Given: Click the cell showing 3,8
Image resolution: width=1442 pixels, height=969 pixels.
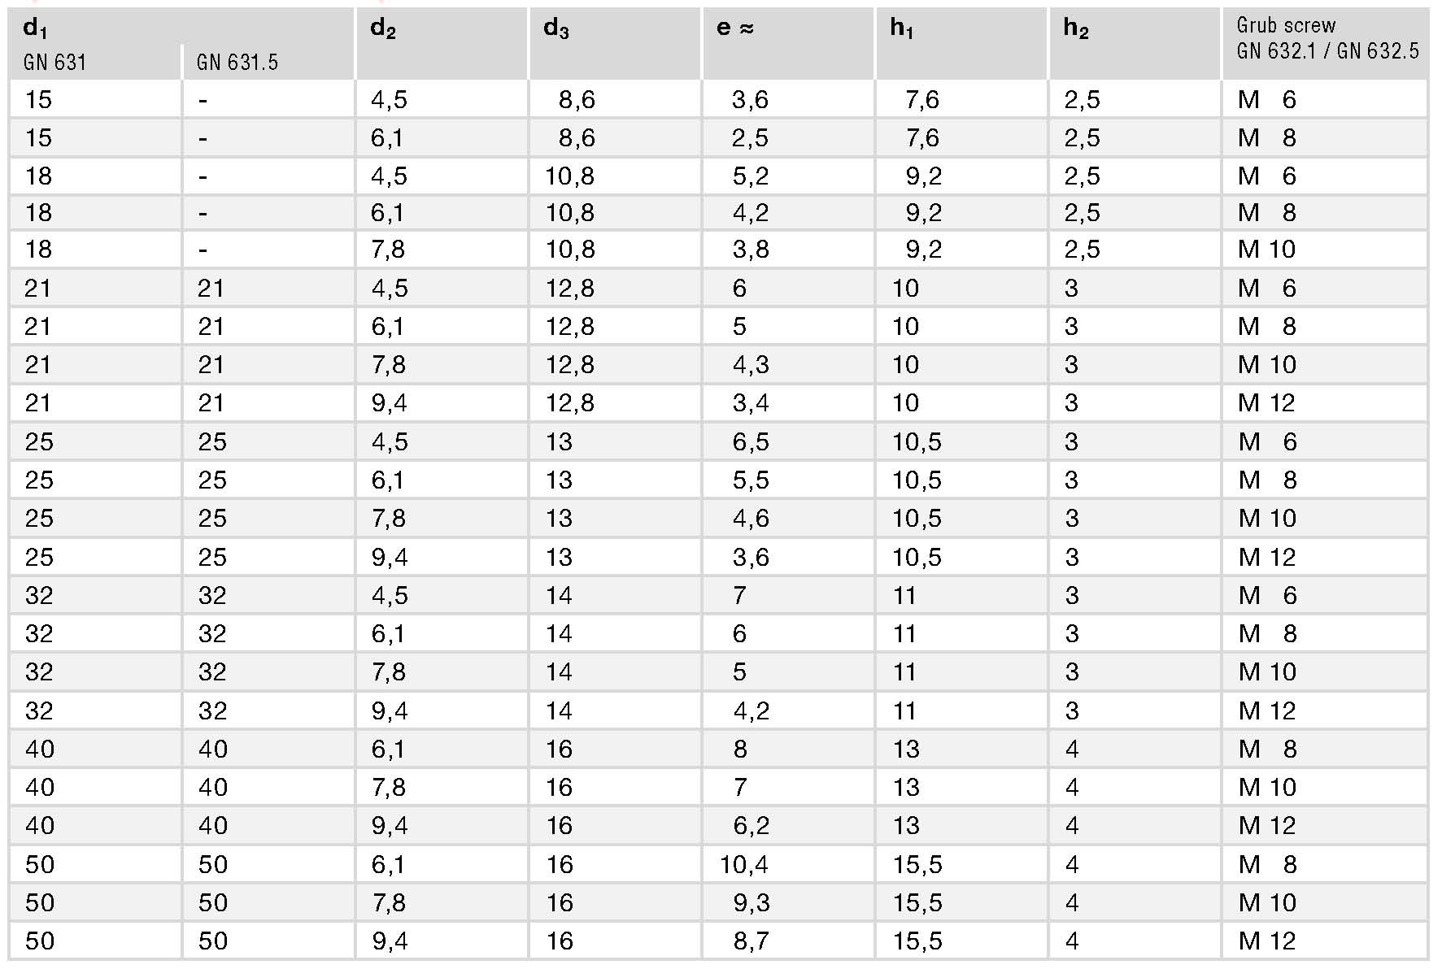Looking at the screenshot, I should pos(750,250).
